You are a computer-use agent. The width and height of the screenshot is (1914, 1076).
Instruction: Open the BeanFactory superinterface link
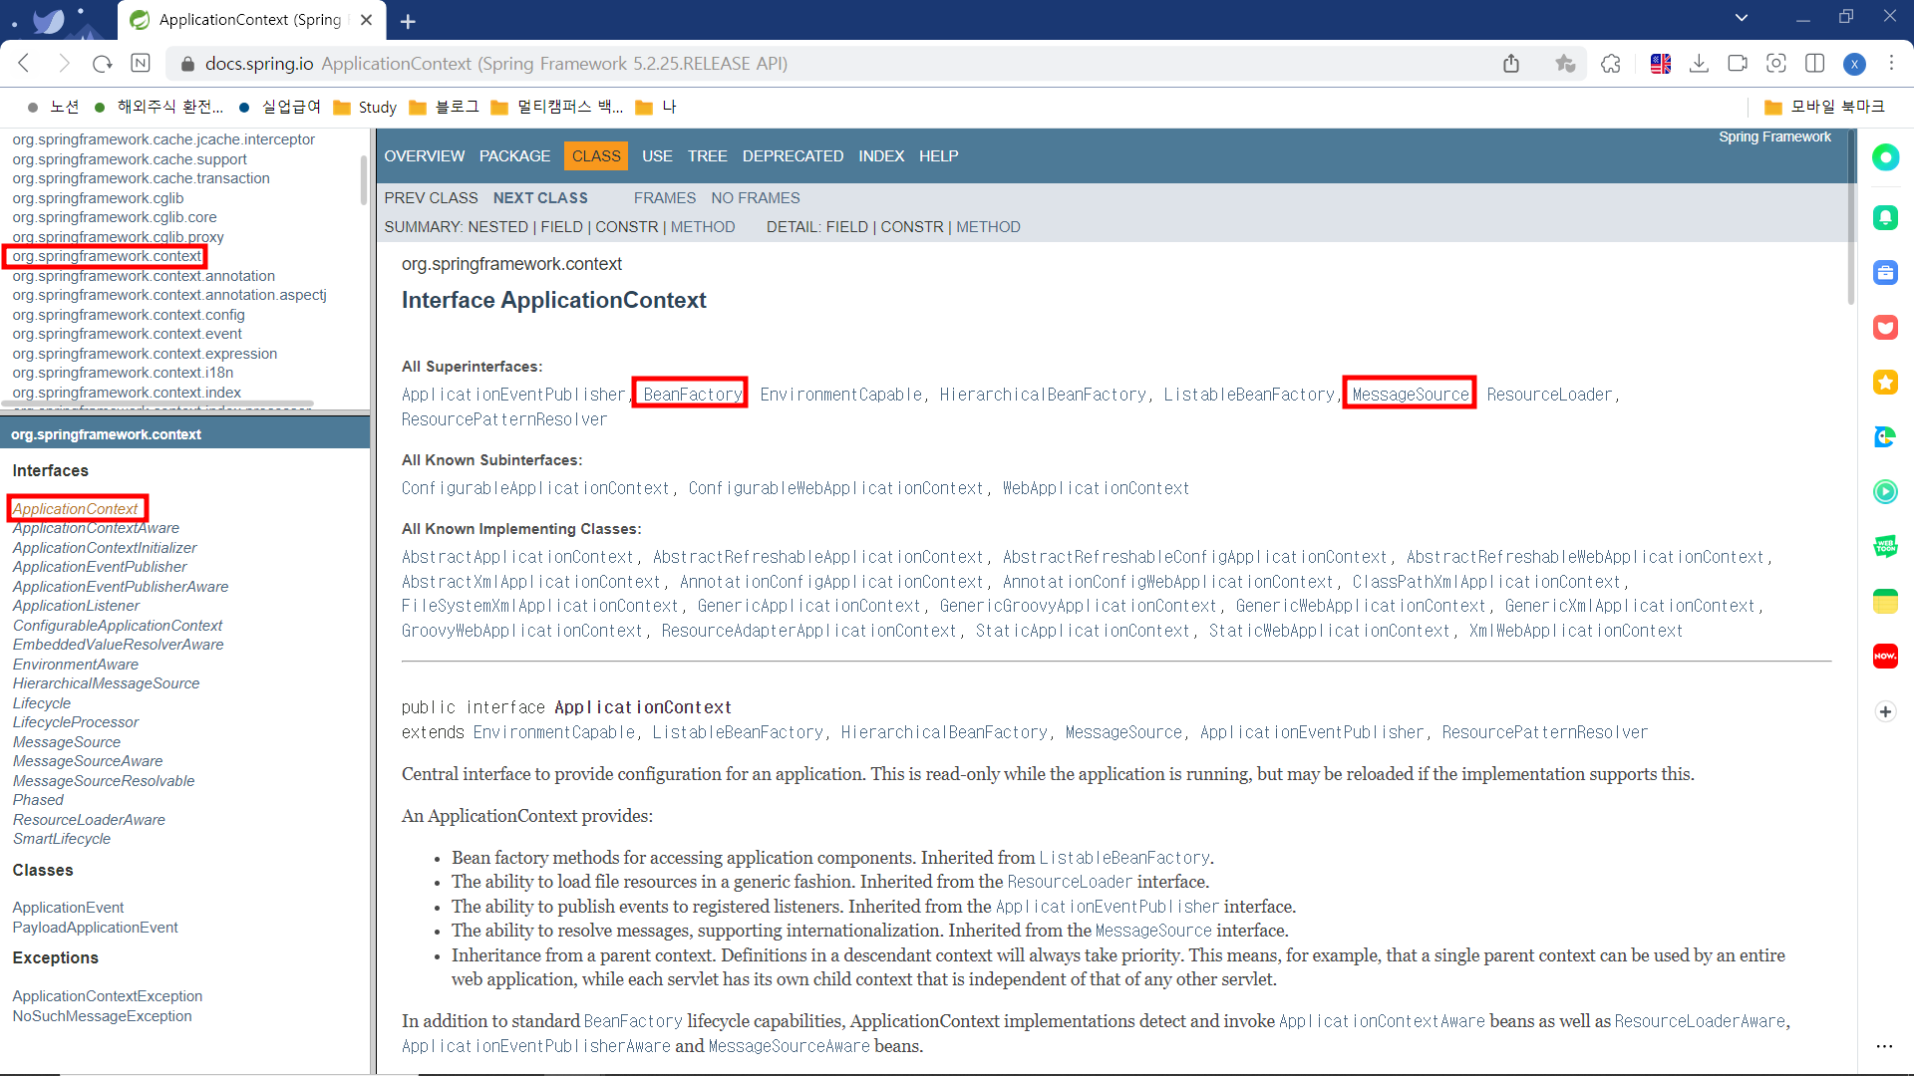click(x=692, y=395)
